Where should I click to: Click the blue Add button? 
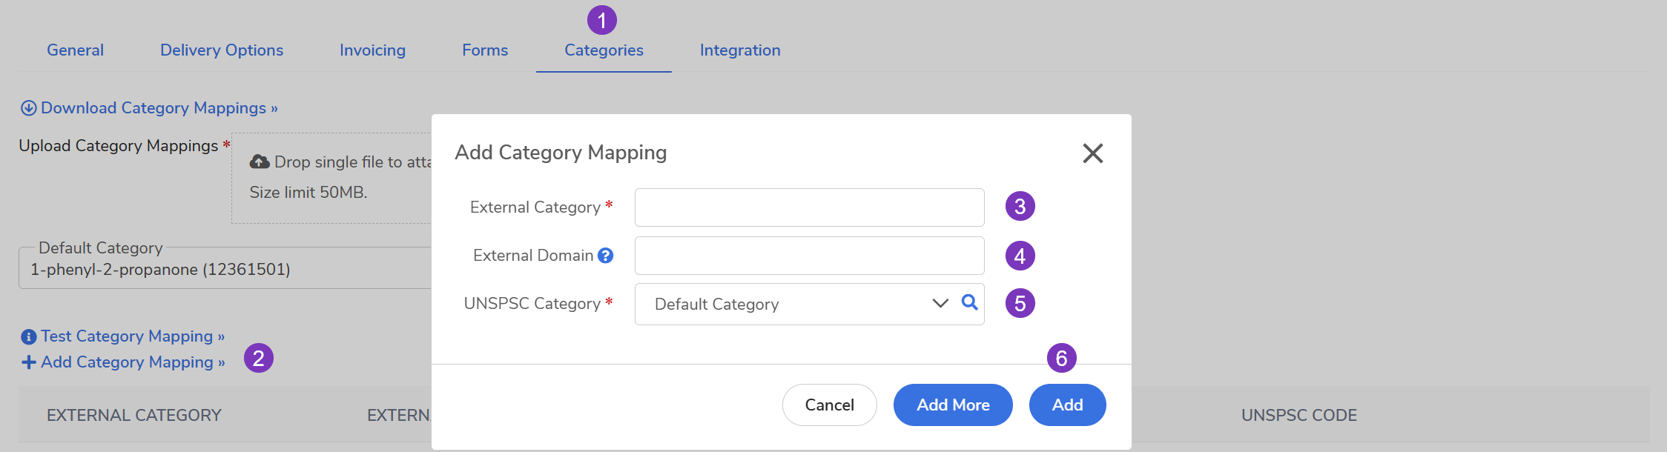(x=1067, y=405)
